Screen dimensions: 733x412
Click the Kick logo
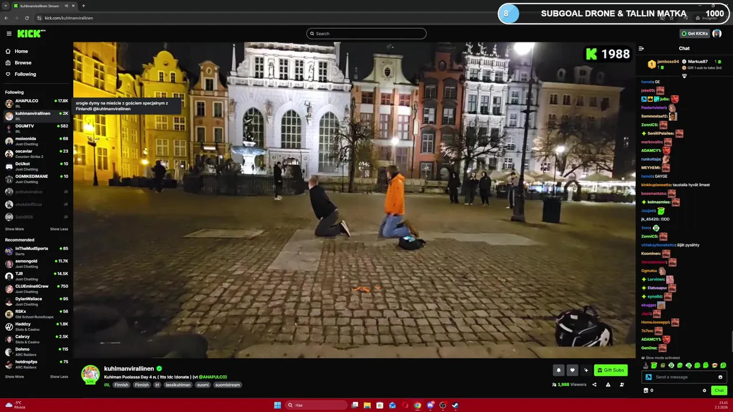tap(31, 34)
